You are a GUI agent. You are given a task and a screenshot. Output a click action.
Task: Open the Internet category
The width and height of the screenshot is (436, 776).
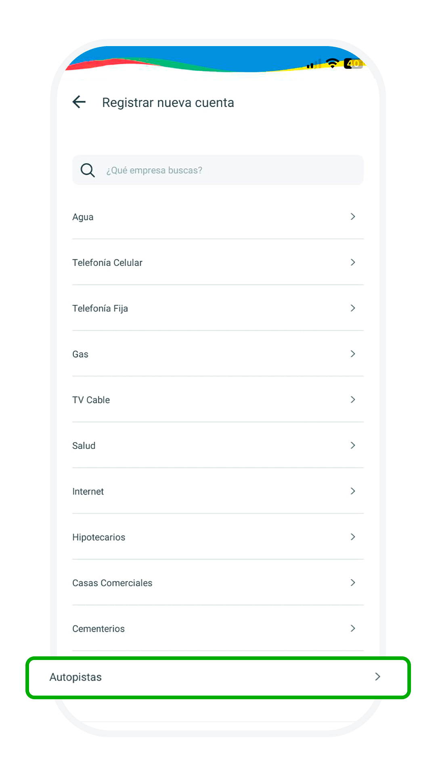point(88,491)
